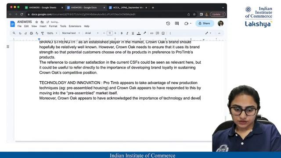Insert an image from toolbar
281x158 pixels.
[x=163, y=33]
